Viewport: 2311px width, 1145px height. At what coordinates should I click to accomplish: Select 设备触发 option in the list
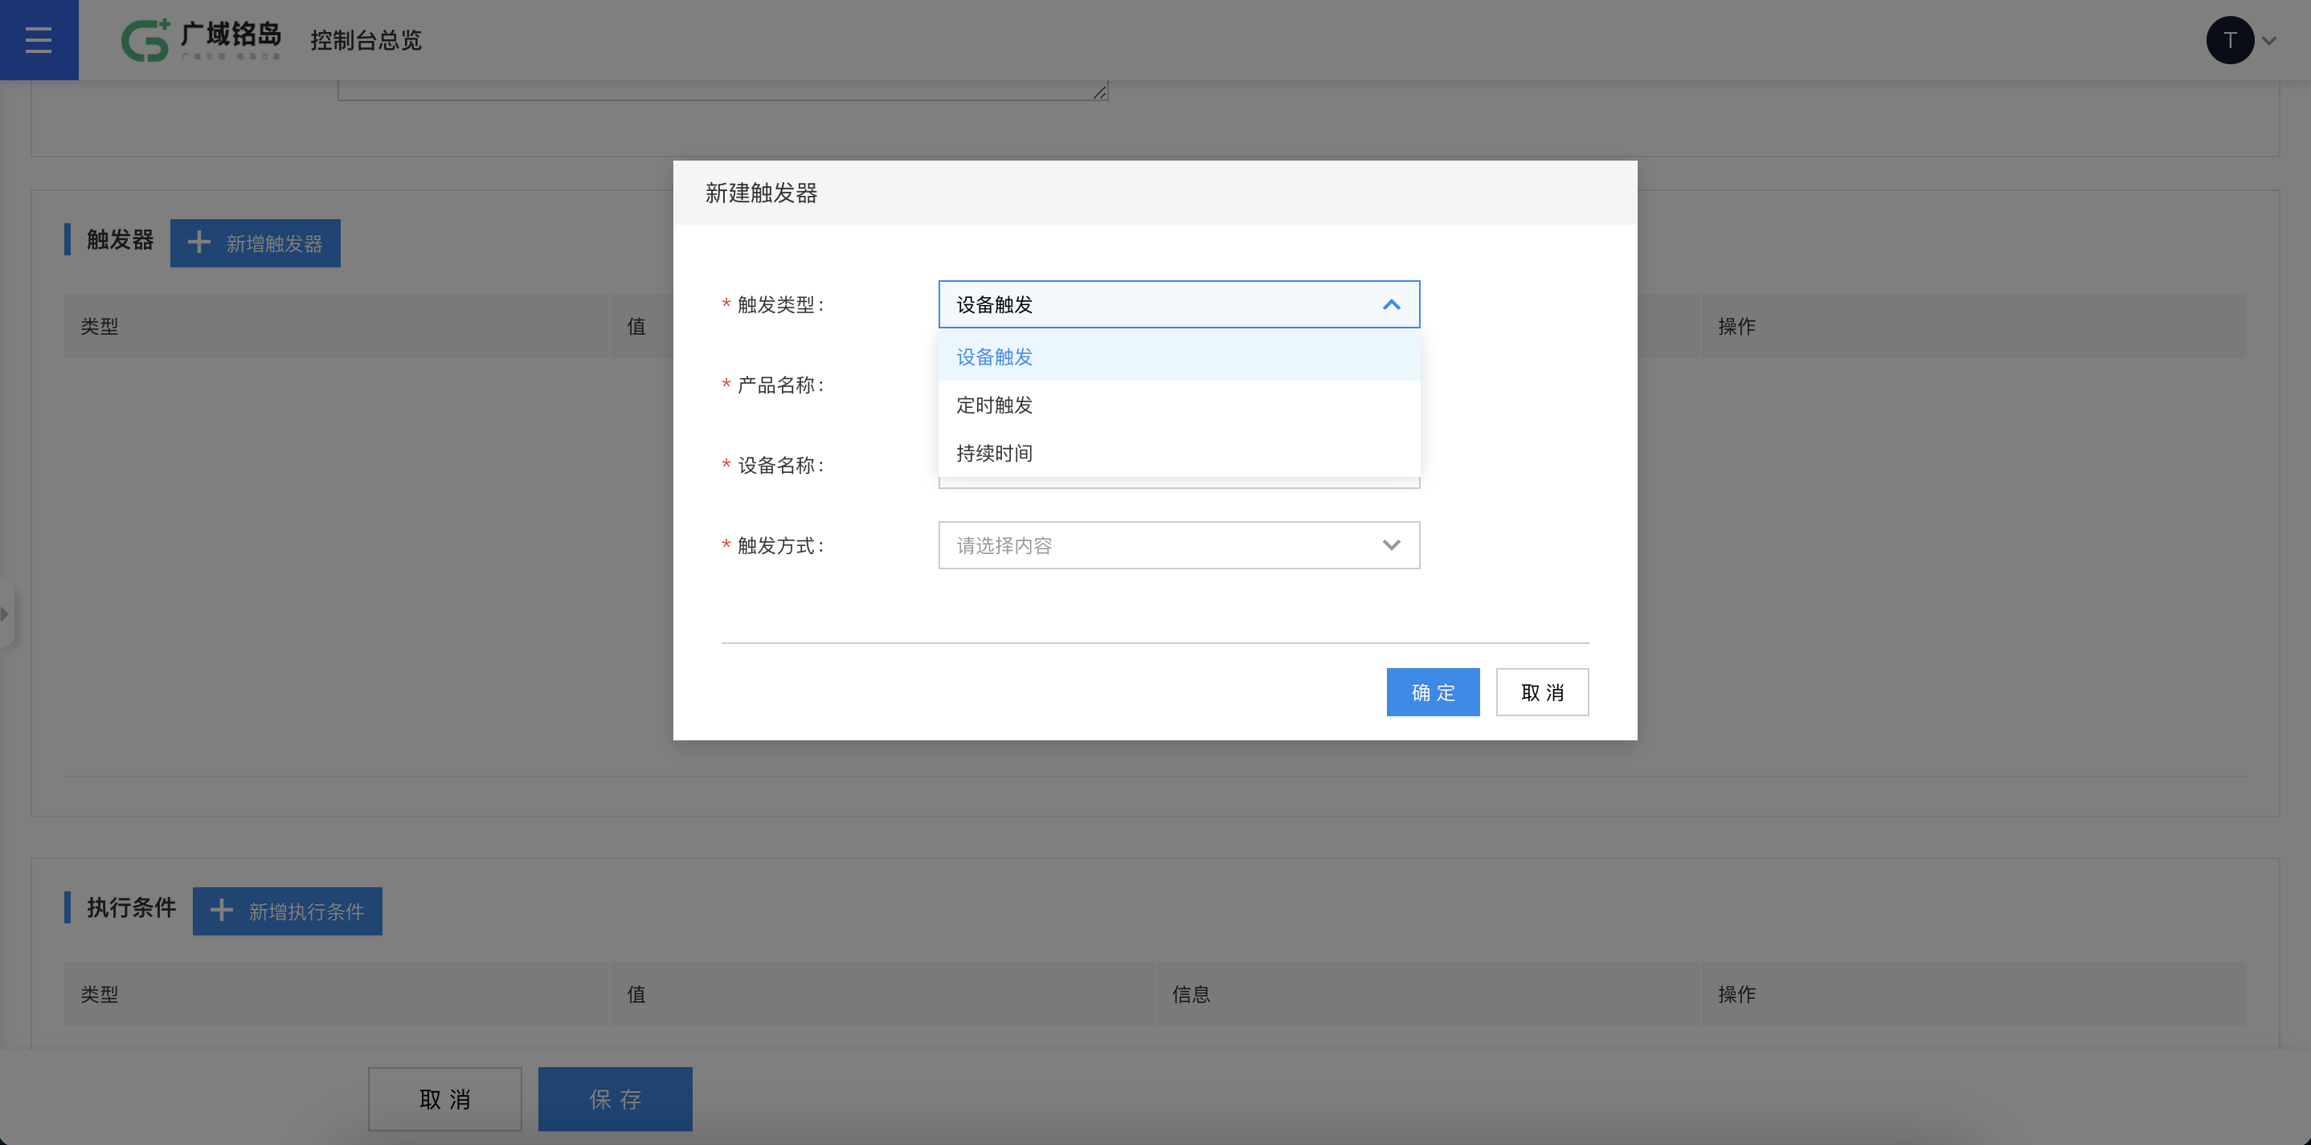(x=1179, y=357)
